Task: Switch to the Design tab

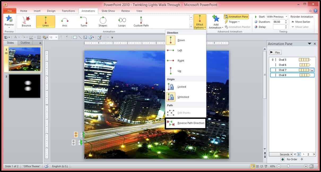Action: click(x=51, y=11)
